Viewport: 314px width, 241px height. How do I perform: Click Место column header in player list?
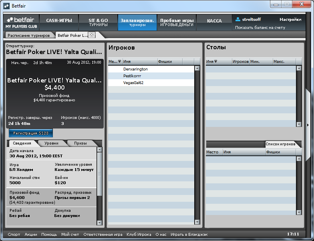[x=214, y=152]
